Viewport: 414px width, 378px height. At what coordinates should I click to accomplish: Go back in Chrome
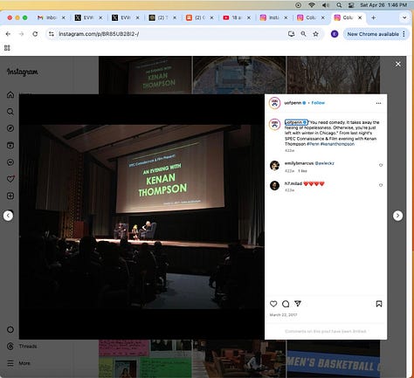pyautogui.click(x=8, y=34)
